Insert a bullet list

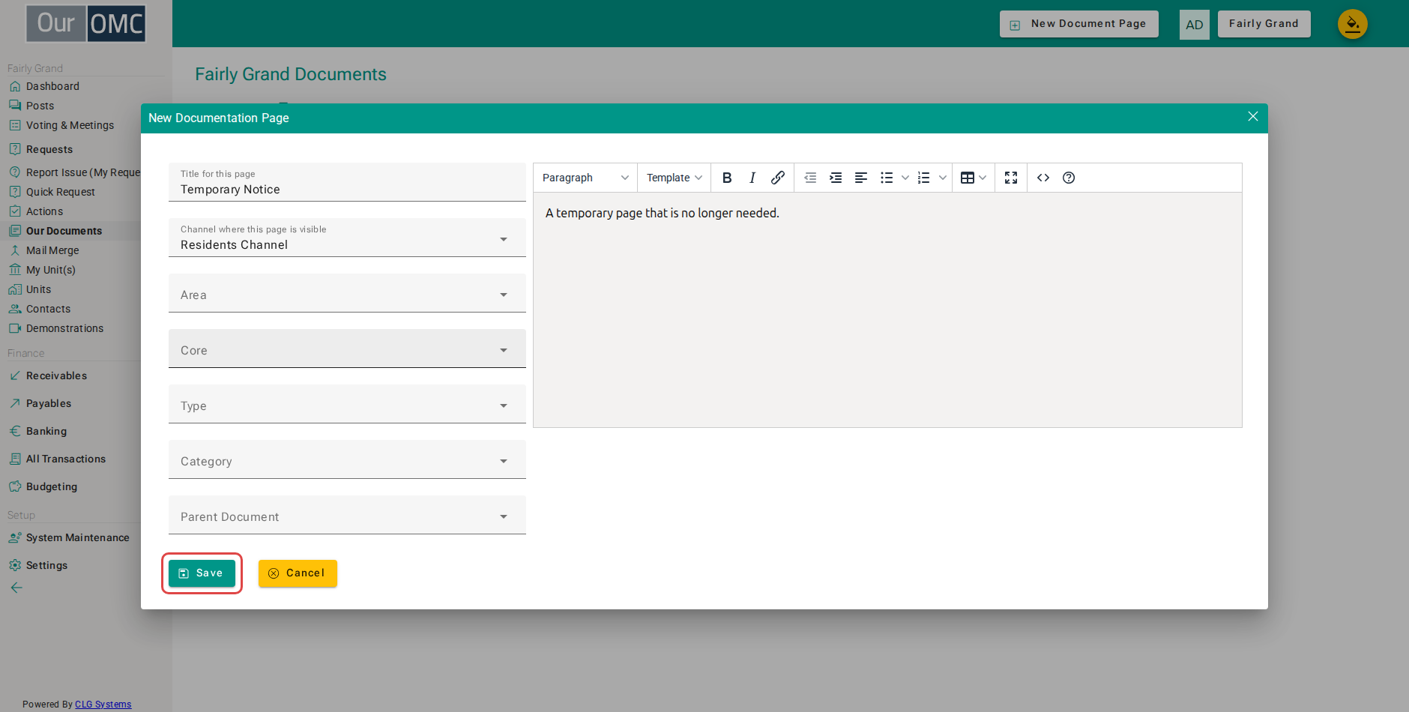[887, 178]
